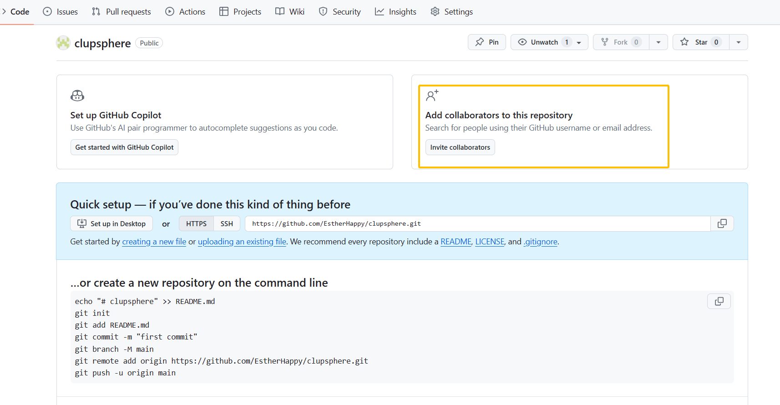Click the Public visibility badge

point(149,43)
